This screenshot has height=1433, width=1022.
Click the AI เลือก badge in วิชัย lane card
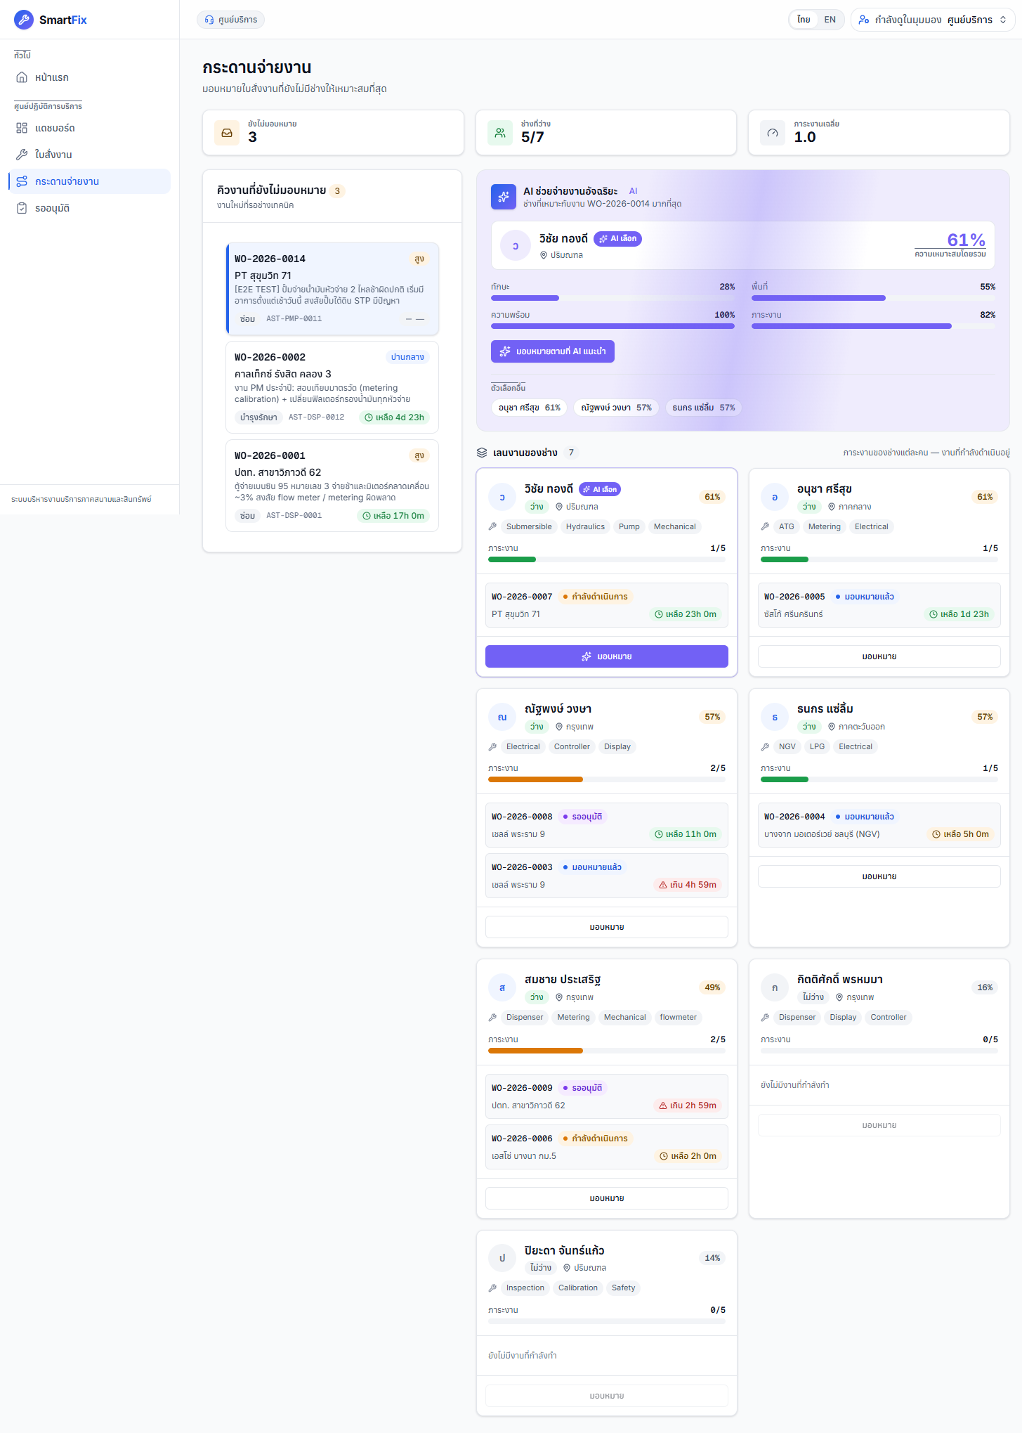[600, 489]
